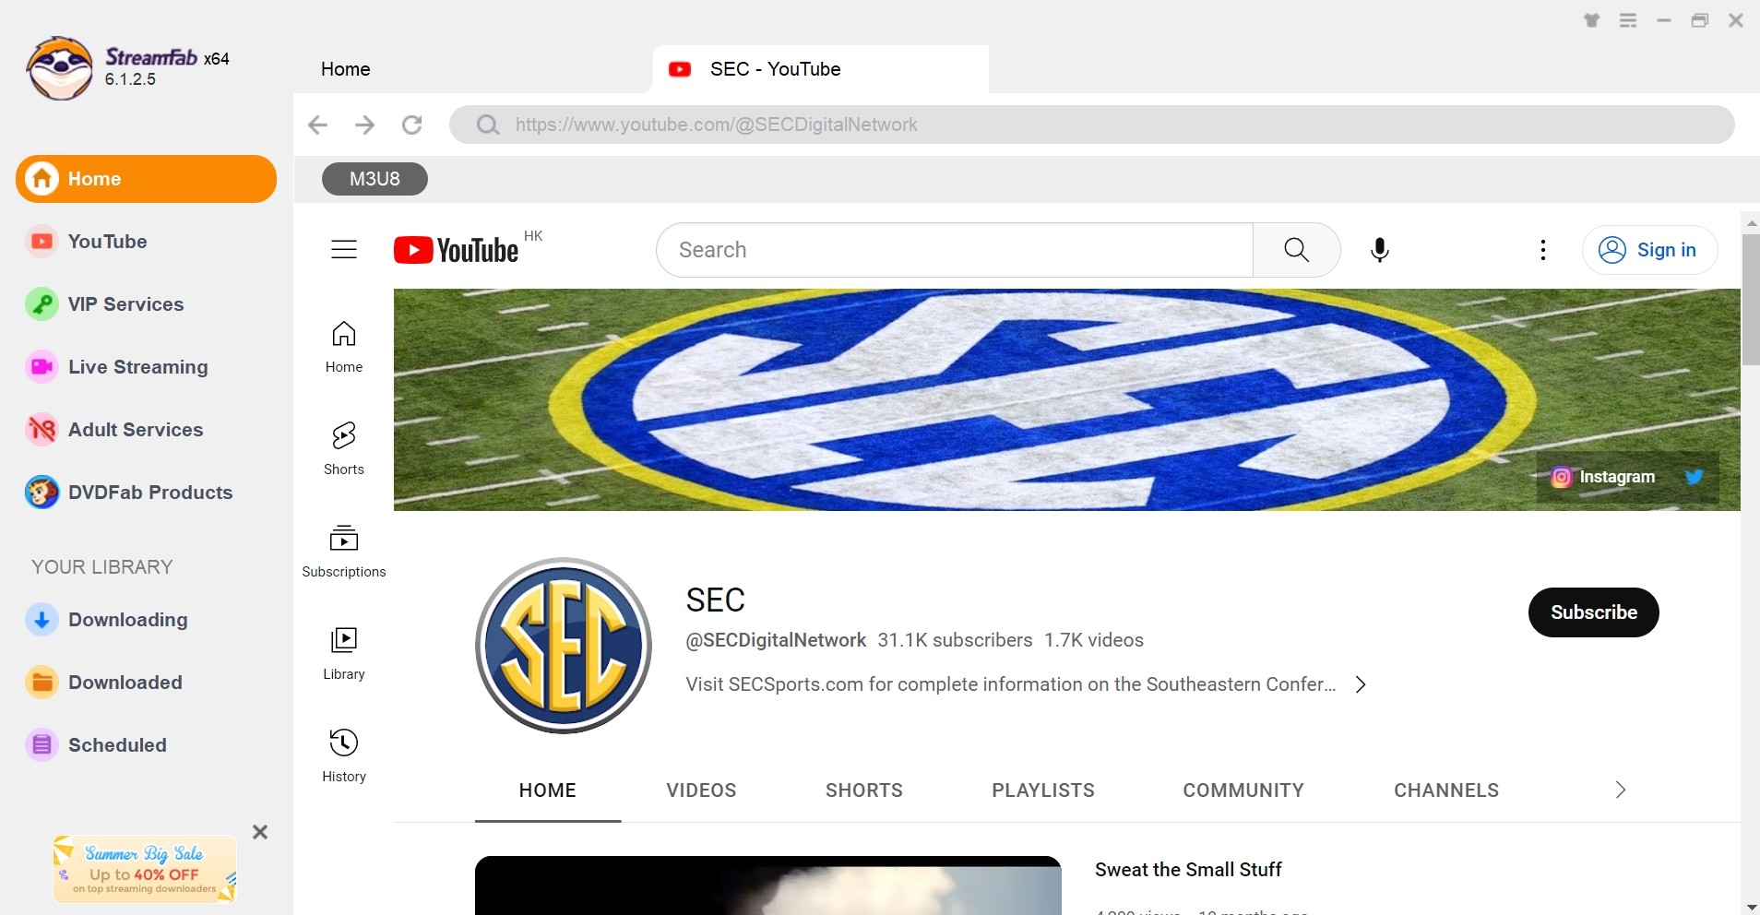
Task: Open DVDFab Products section
Action: pos(129,493)
